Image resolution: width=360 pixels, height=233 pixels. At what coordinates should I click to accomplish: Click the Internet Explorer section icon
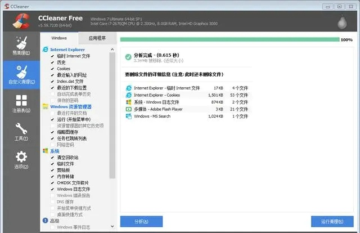click(46, 50)
